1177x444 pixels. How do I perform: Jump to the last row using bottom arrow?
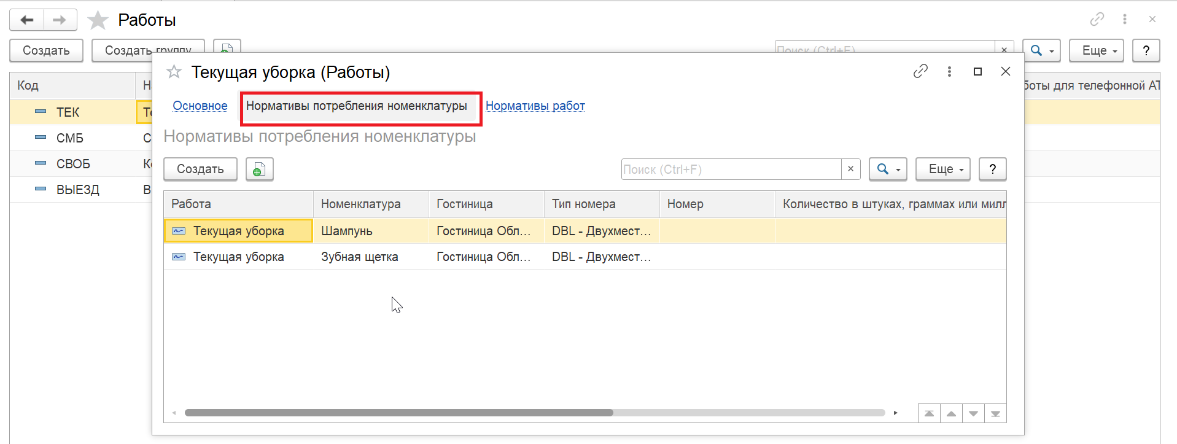995,413
